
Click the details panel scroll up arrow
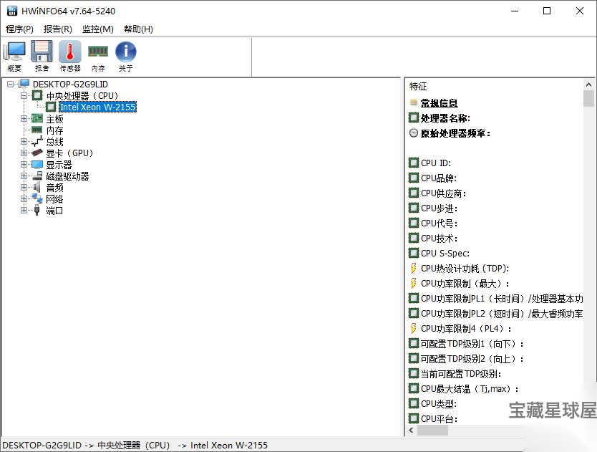588,85
